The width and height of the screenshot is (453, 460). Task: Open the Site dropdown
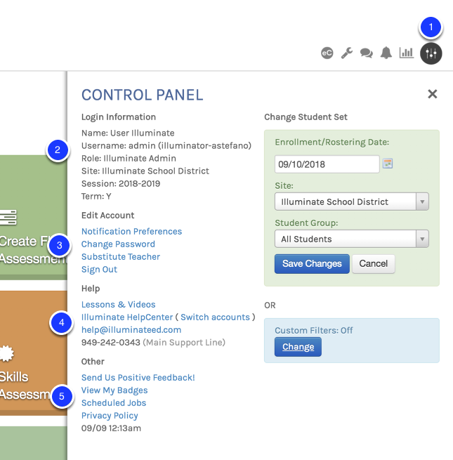point(352,202)
